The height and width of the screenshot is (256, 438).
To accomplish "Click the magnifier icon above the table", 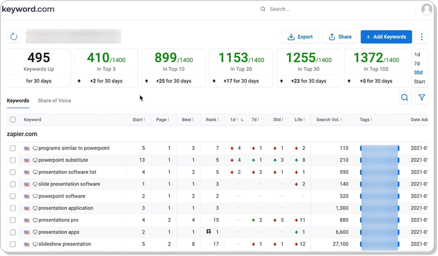I will (x=404, y=97).
